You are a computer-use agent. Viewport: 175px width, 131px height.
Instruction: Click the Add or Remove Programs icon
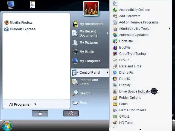tap(115, 22)
